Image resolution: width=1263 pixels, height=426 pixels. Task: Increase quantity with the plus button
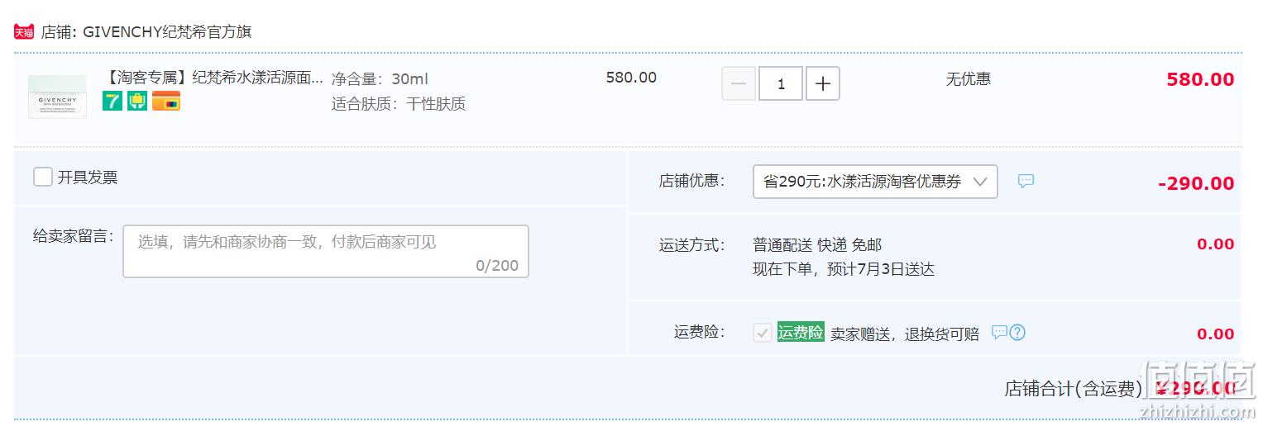coord(823,83)
